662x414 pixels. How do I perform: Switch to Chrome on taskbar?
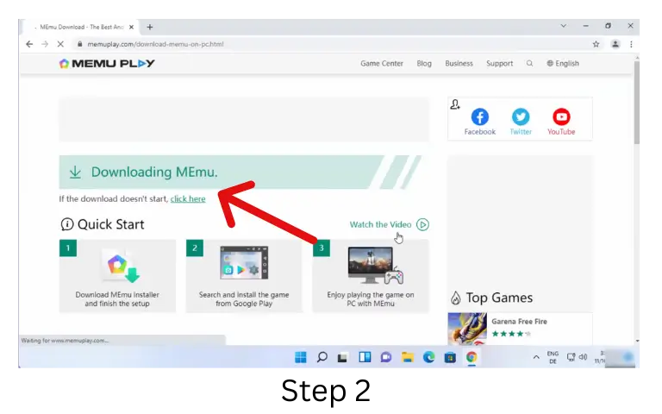pos(472,357)
